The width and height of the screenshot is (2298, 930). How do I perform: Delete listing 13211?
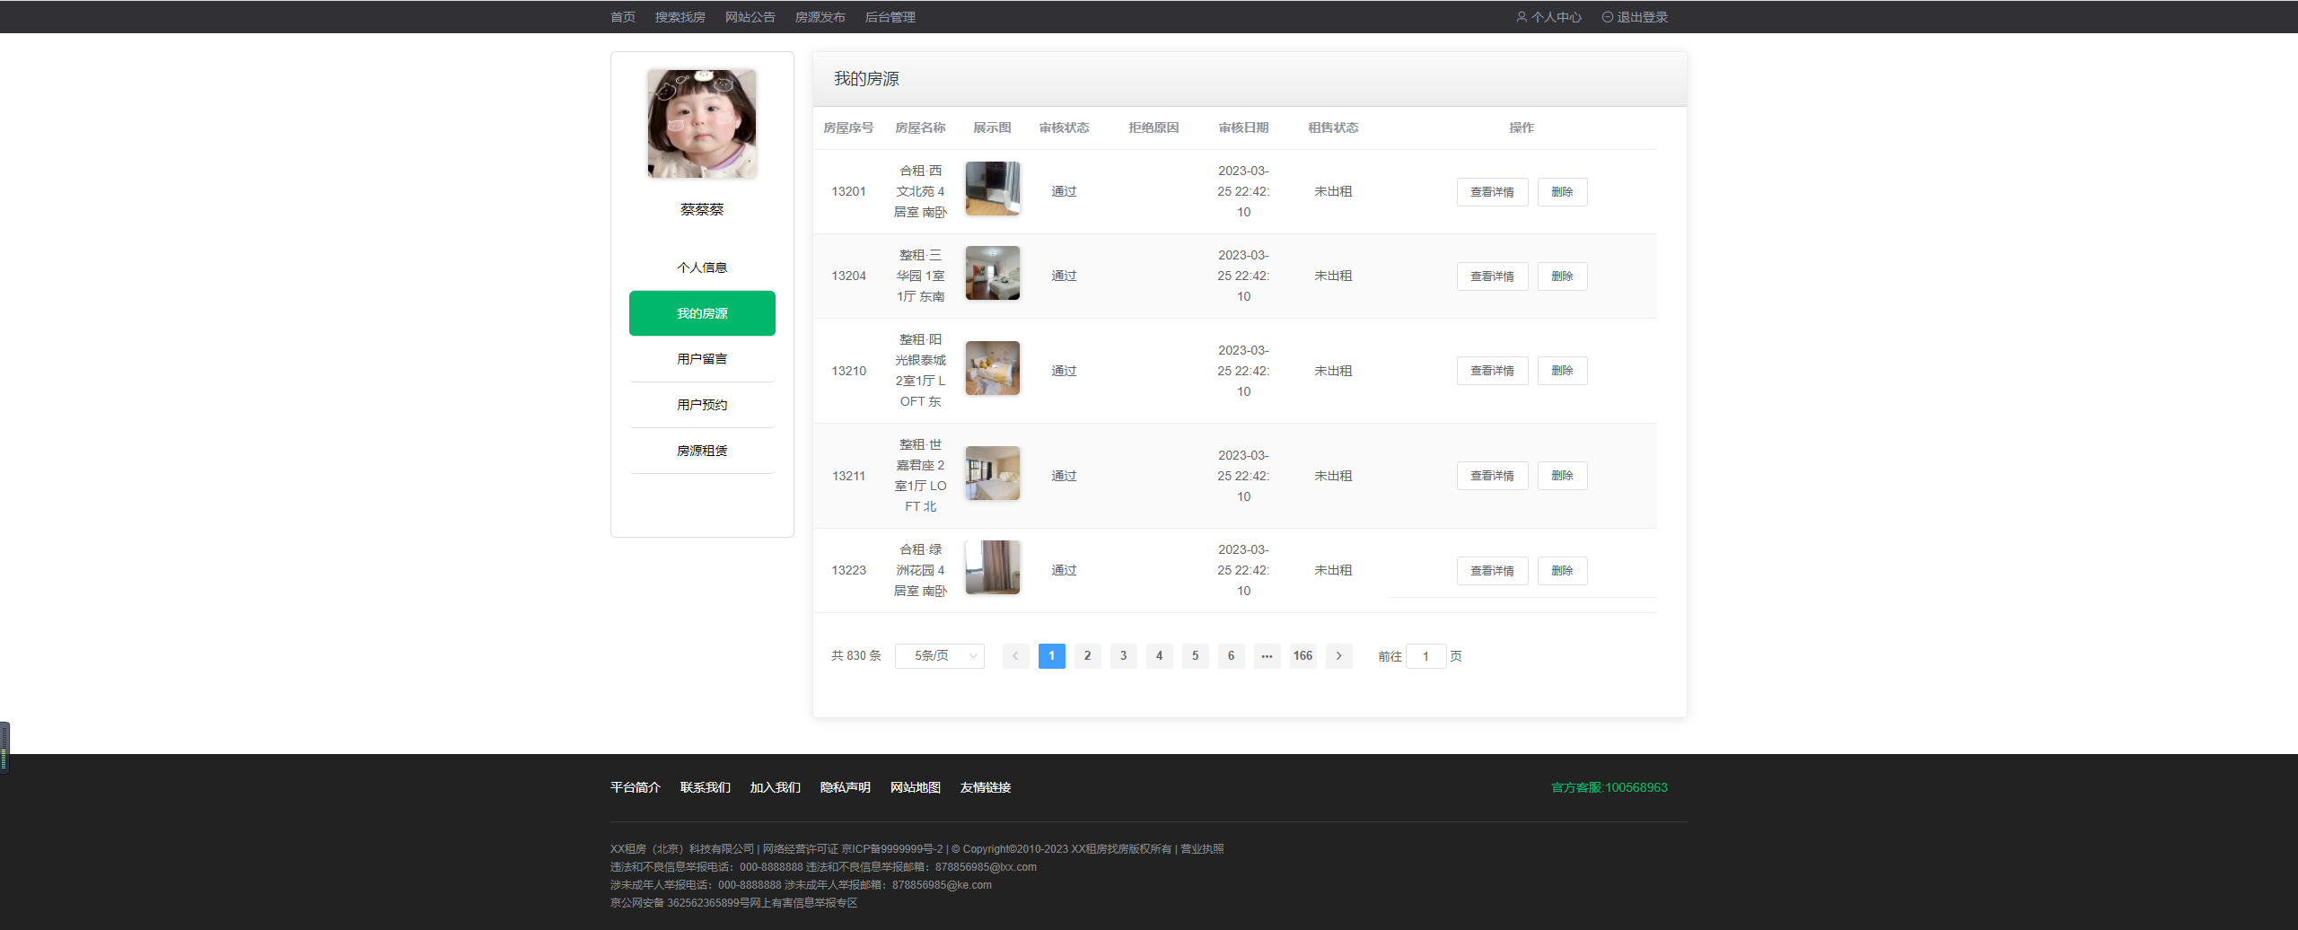[x=1562, y=476]
